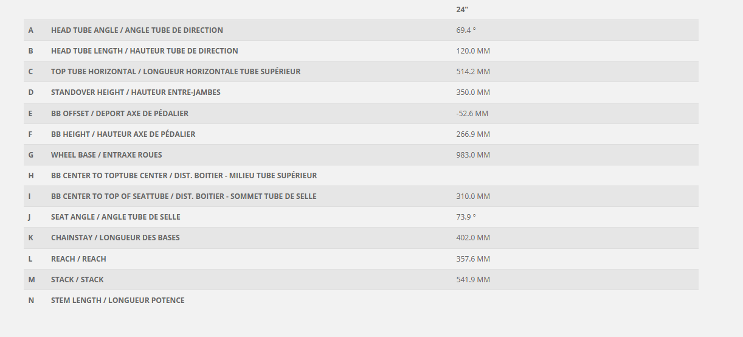Click the BB Center to Top of Seattube label
Screen dimensions: 743x337
click(184, 196)
